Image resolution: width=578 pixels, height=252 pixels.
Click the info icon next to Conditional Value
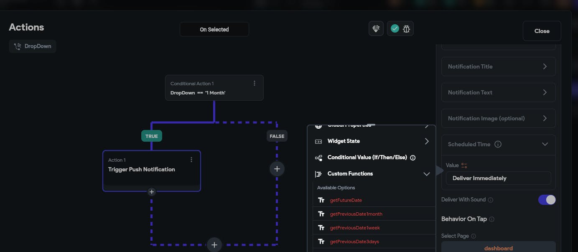pyautogui.click(x=413, y=158)
